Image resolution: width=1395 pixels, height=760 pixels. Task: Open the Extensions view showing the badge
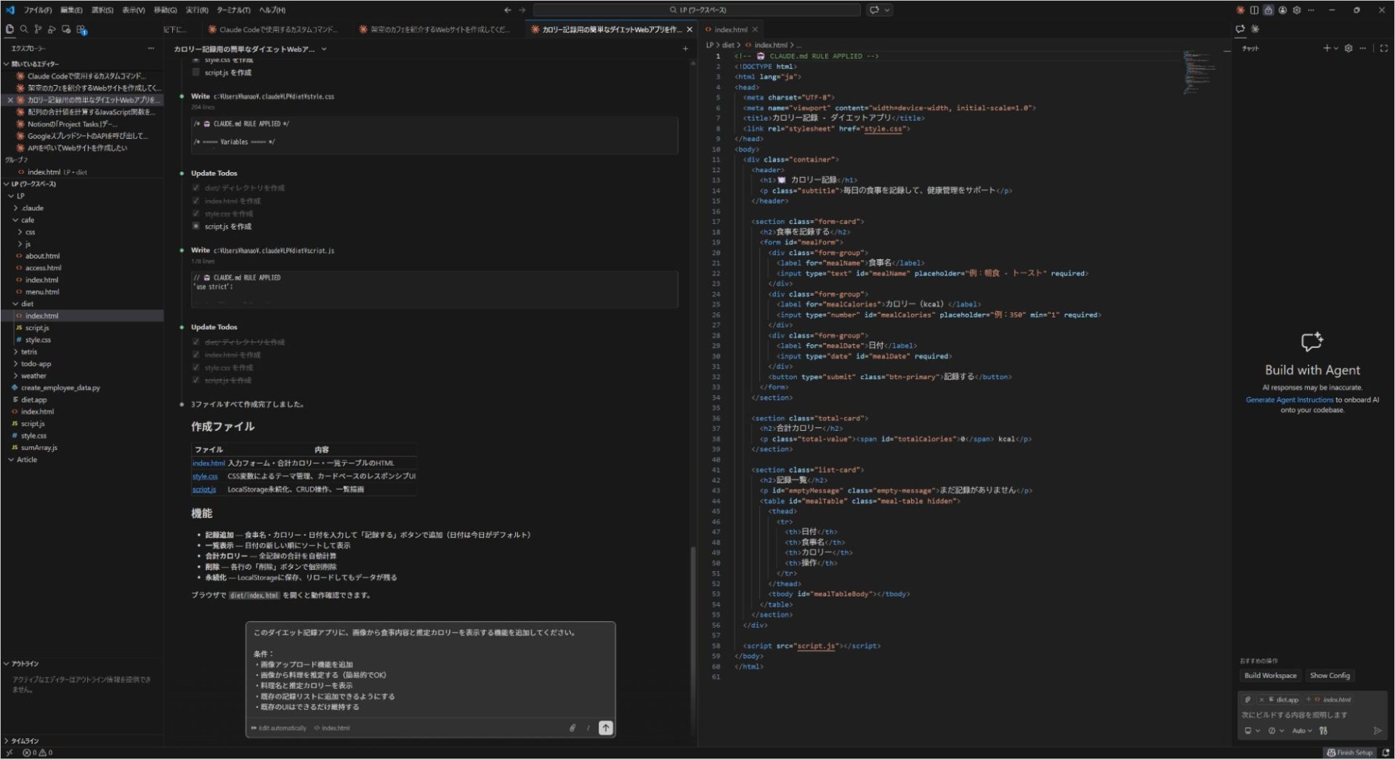click(x=81, y=29)
